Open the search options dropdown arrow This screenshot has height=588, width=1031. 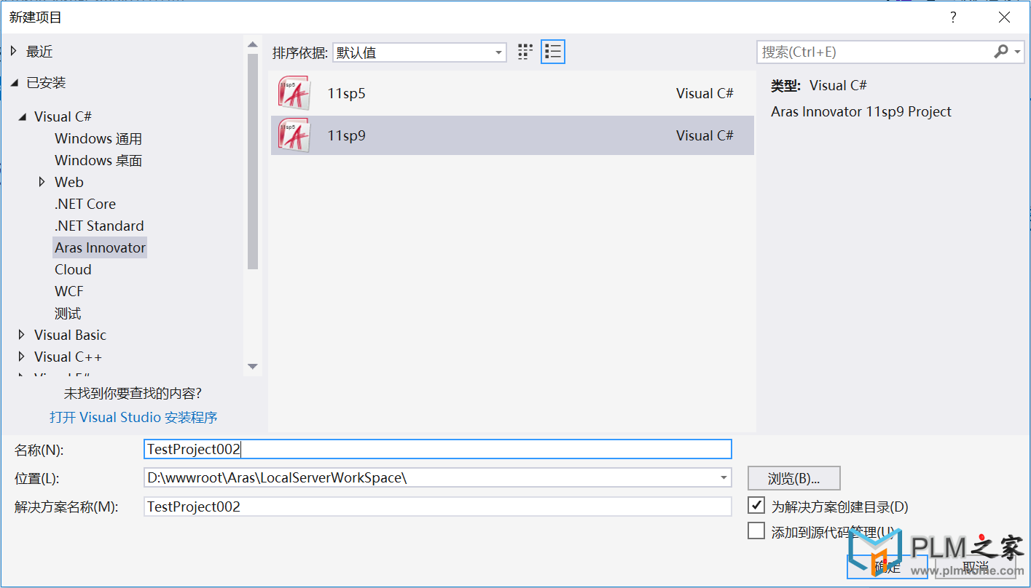pyautogui.click(x=1018, y=52)
